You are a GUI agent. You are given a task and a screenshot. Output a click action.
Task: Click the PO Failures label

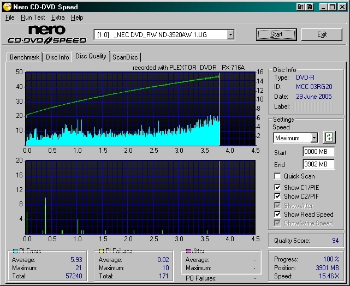(201, 278)
